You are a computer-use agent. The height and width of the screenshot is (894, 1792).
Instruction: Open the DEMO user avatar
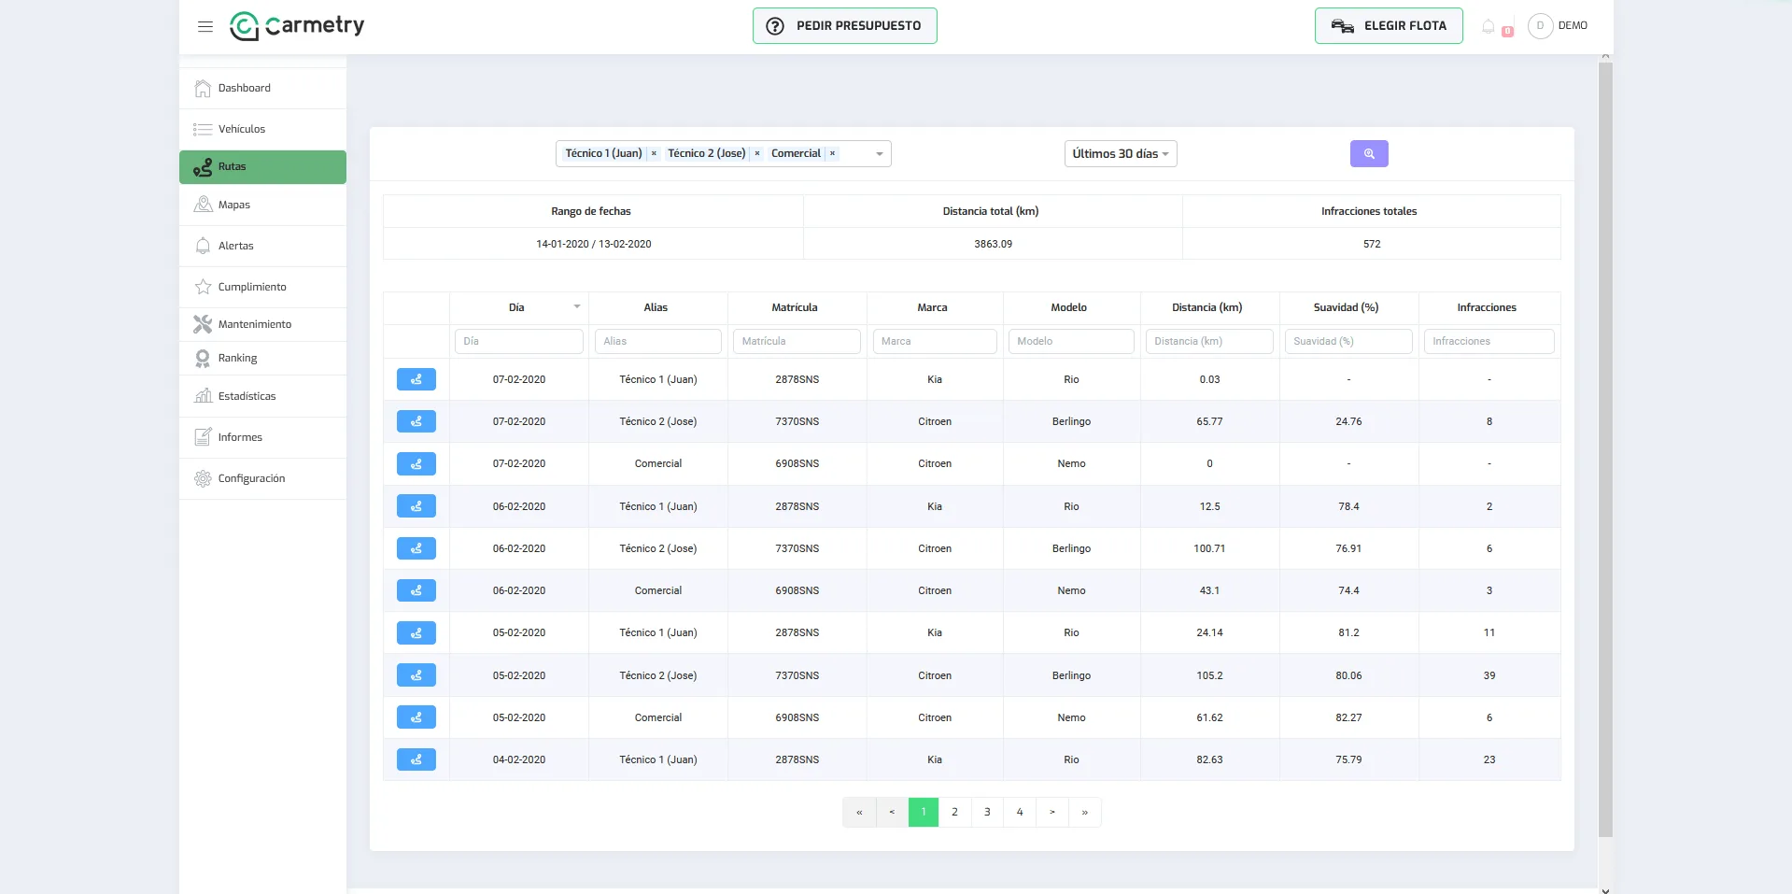point(1540,26)
